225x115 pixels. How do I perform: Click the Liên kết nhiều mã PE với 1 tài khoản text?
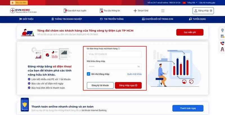pos(51,79)
